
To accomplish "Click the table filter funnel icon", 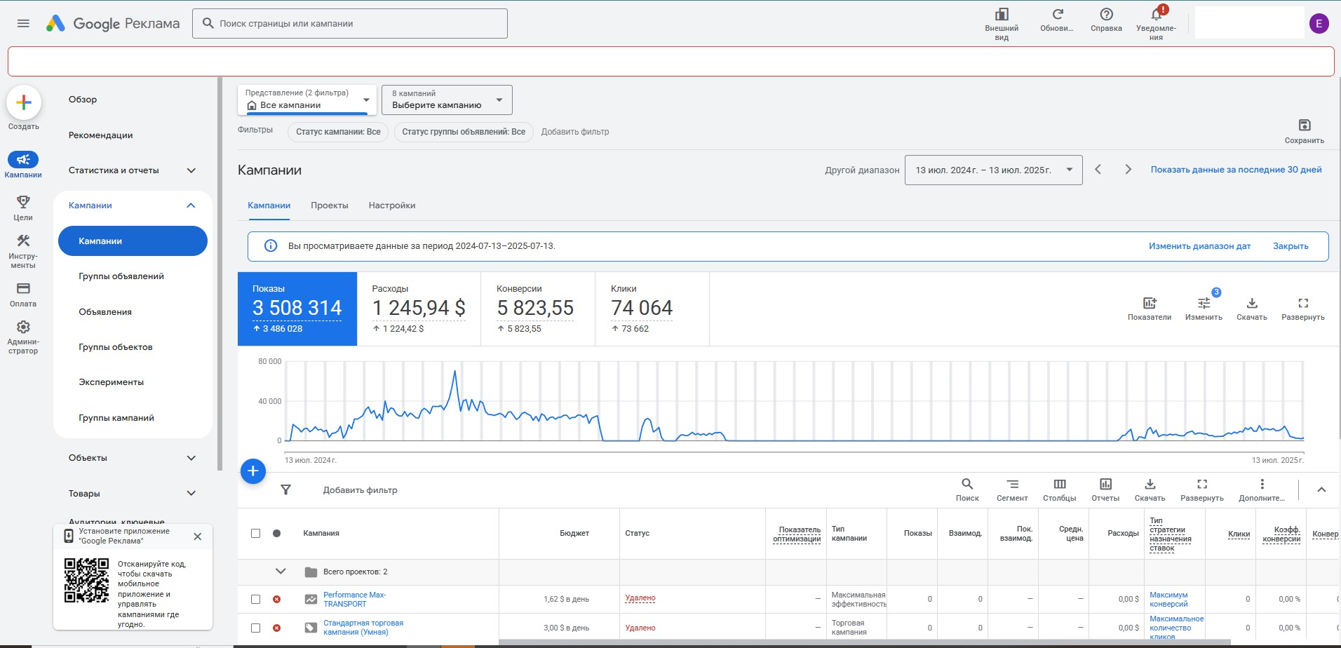I will (285, 490).
